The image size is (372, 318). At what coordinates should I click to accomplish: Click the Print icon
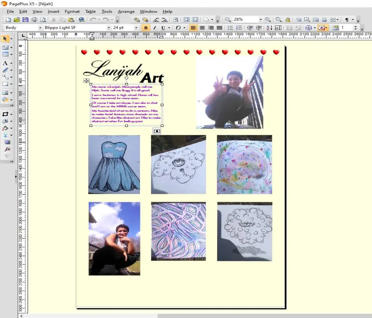(x=34, y=19)
